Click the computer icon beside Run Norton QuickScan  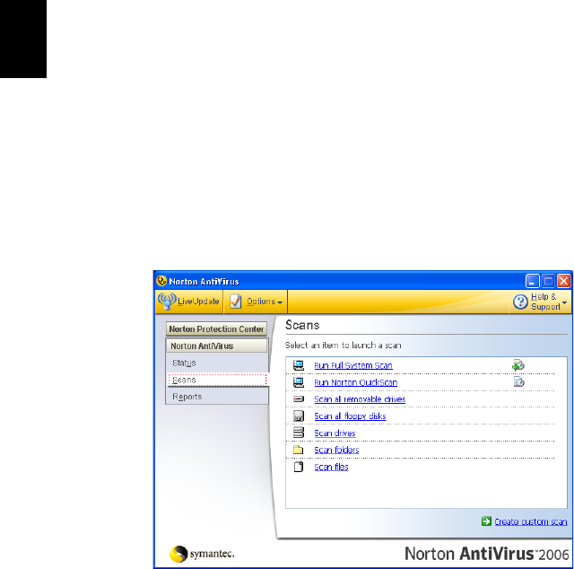pyautogui.click(x=299, y=382)
